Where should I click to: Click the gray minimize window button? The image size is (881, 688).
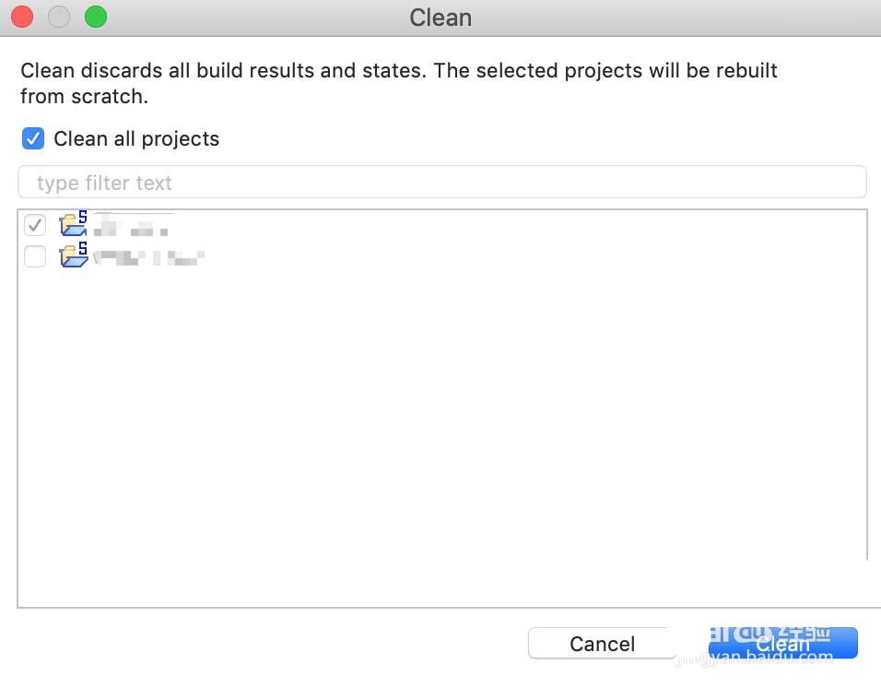tap(58, 17)
